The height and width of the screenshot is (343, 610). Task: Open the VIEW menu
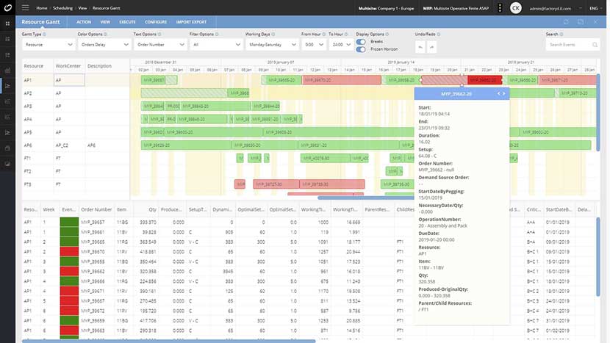pos(105,22)
